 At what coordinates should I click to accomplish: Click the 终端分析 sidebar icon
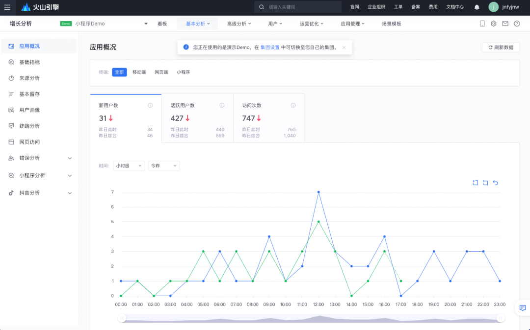(11, 126)
